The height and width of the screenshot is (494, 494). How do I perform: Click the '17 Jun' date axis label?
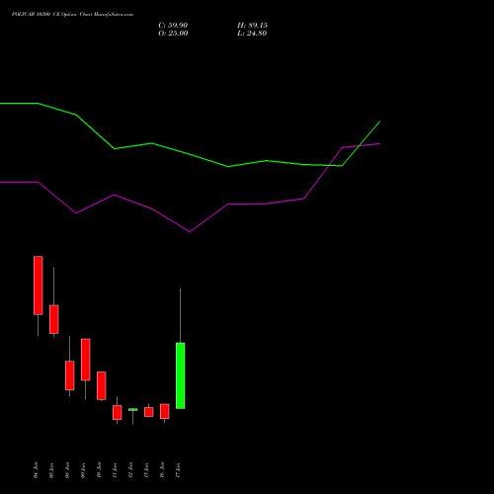point(178,470)
